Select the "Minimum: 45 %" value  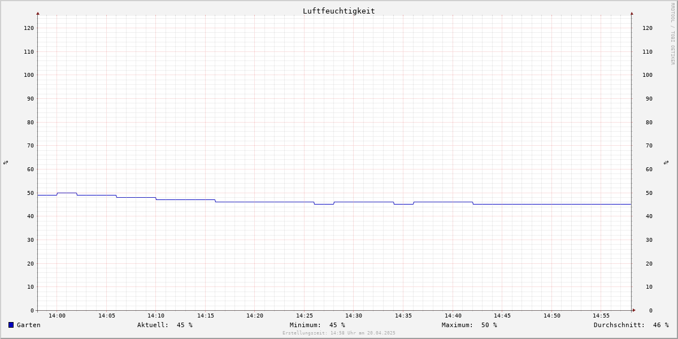318,325
